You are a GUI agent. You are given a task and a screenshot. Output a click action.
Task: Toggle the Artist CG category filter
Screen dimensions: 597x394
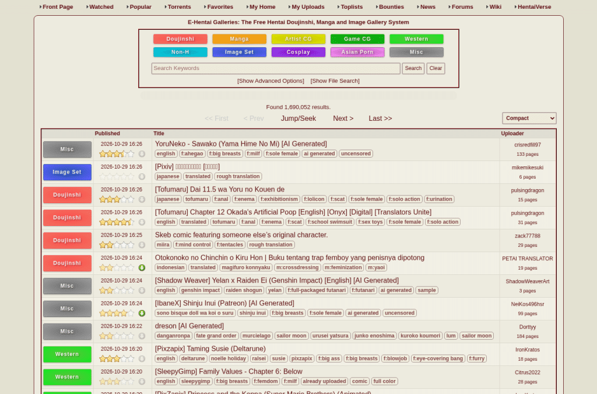[298, 39]
